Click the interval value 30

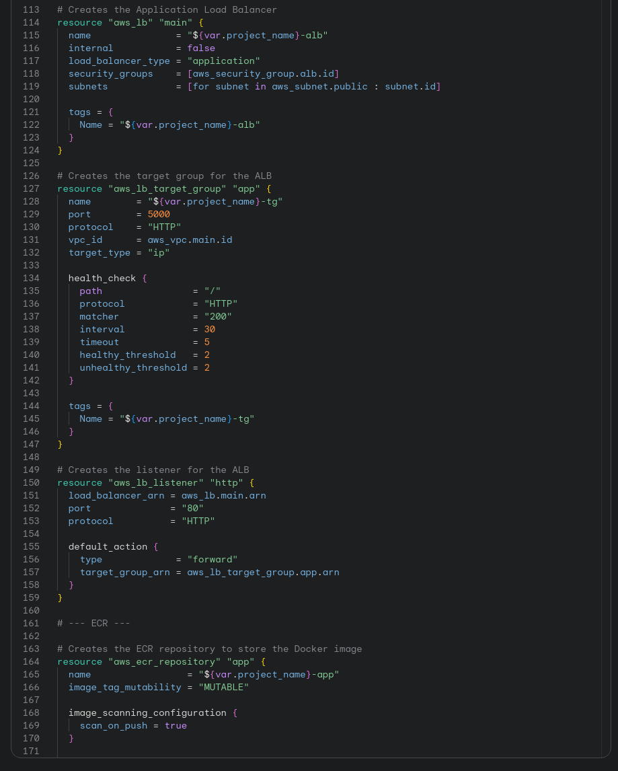(209, 329)
